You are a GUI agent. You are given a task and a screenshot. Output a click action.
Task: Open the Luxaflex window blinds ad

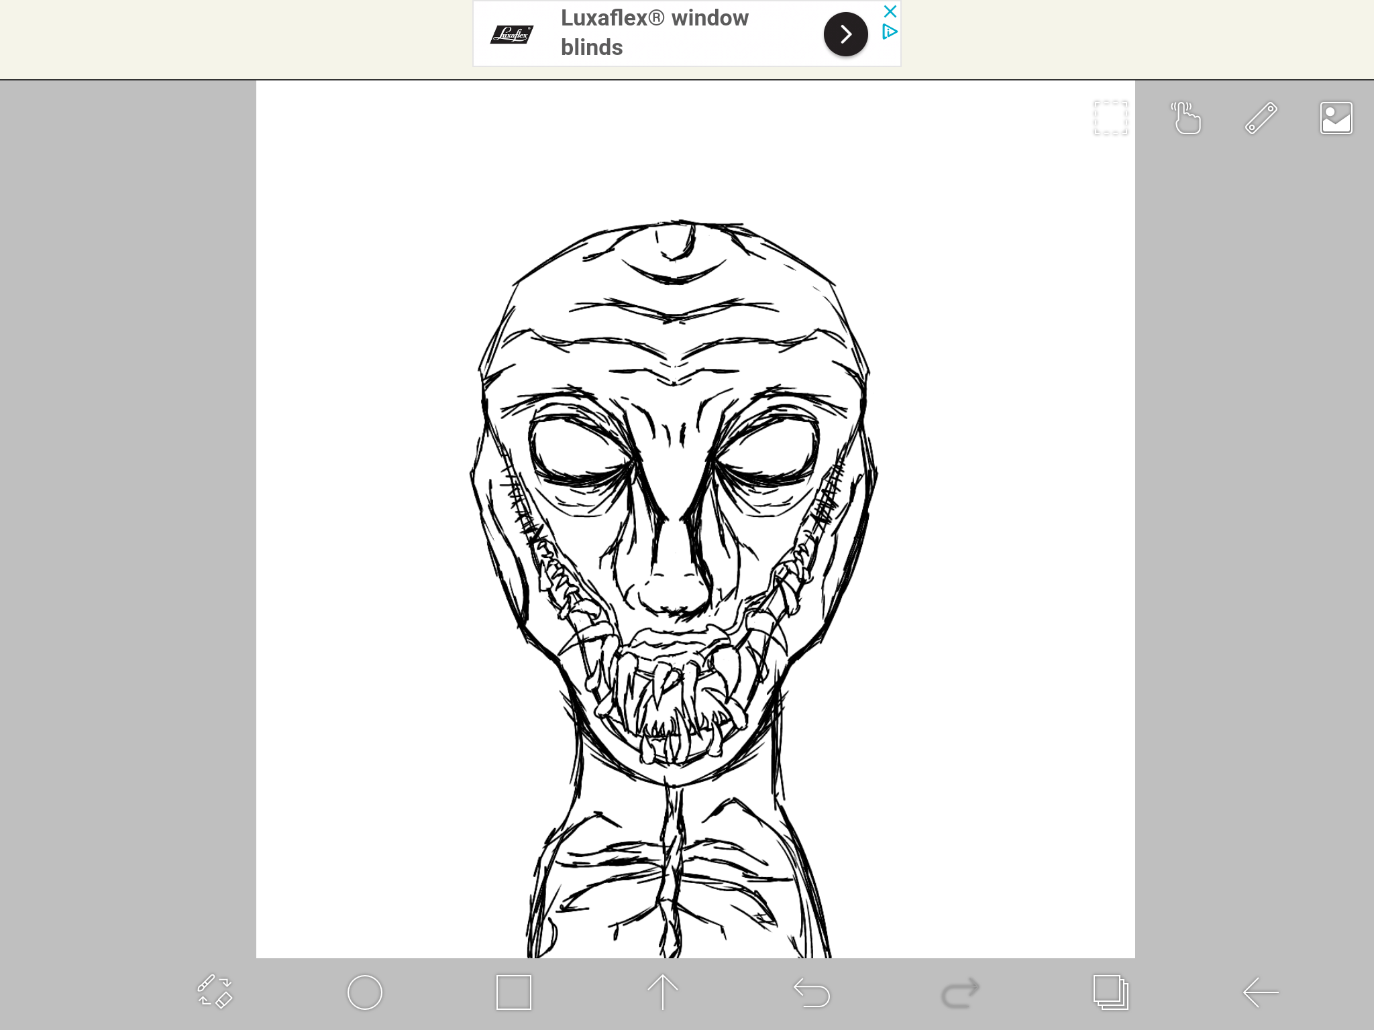coord(654,32)
